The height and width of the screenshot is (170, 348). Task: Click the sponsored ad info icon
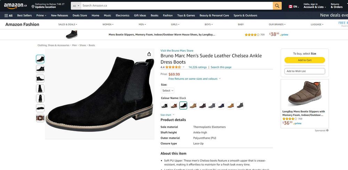(x=327, y=130)
